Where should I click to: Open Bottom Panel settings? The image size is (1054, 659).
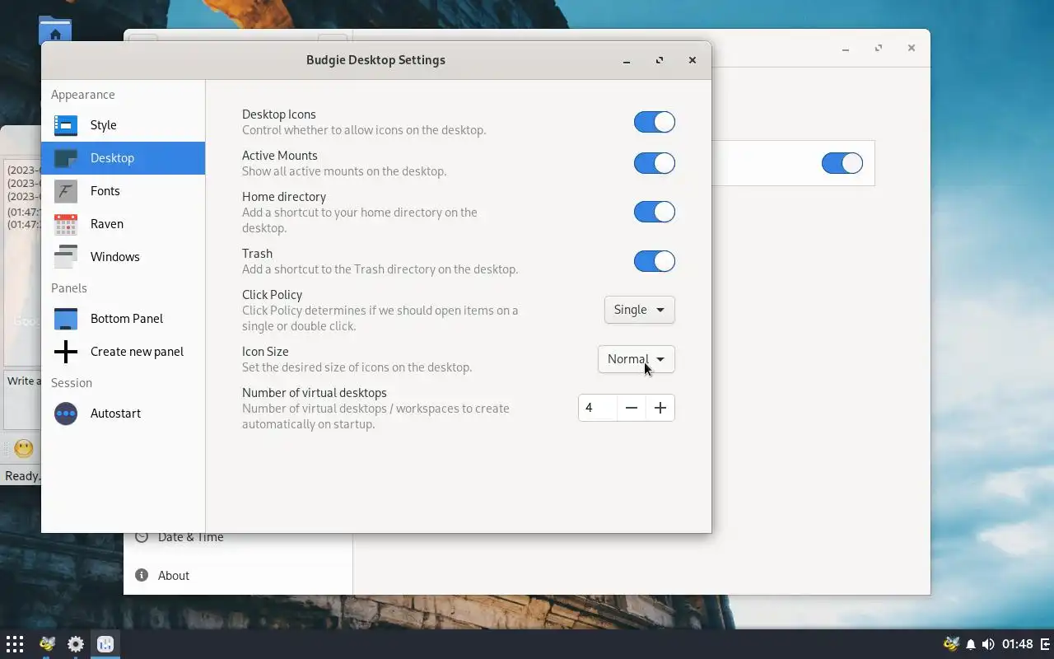[x=123, y=319]
